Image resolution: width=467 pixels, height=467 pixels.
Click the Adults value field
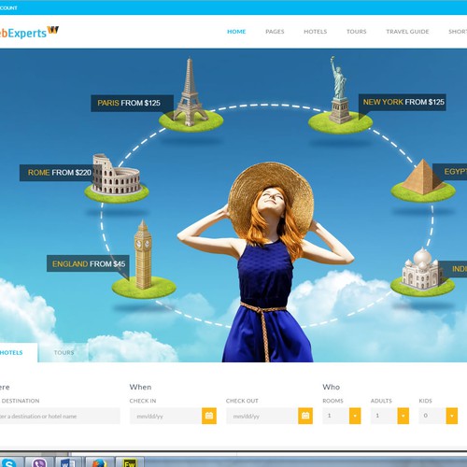(x=384, y=416)
